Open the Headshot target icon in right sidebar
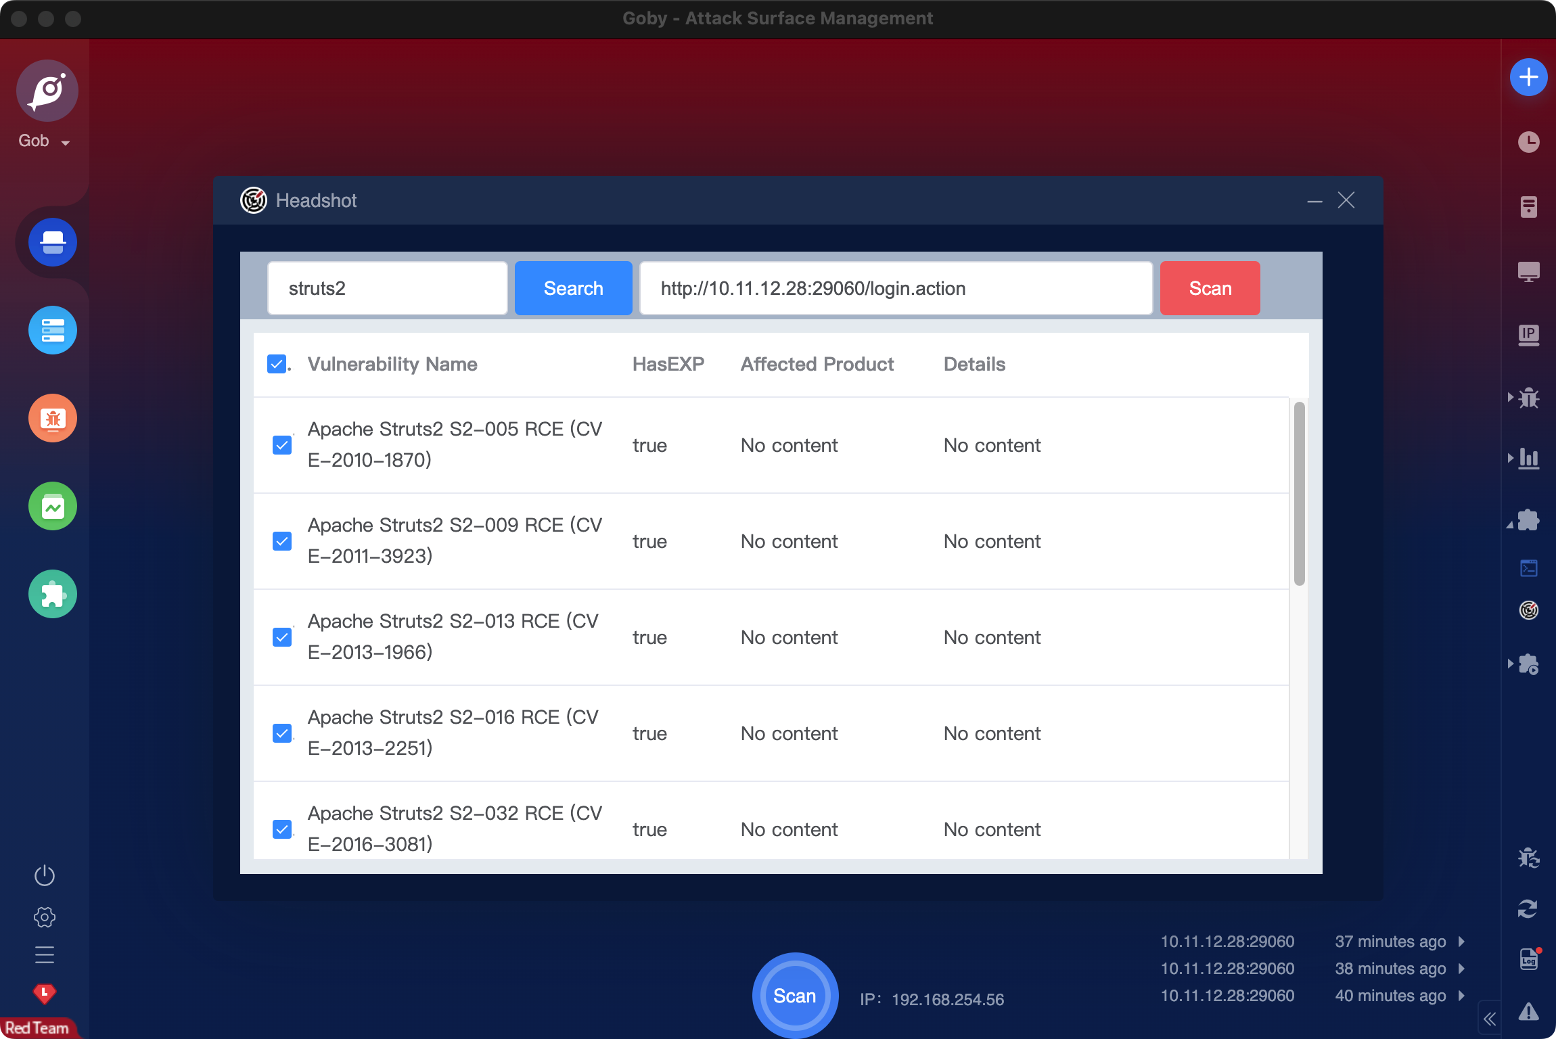 click(x=1528, y=610)
